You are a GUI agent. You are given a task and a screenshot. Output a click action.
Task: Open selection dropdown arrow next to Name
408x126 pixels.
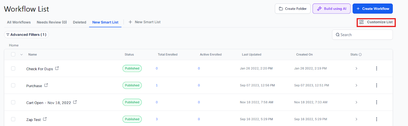[21, 54]
